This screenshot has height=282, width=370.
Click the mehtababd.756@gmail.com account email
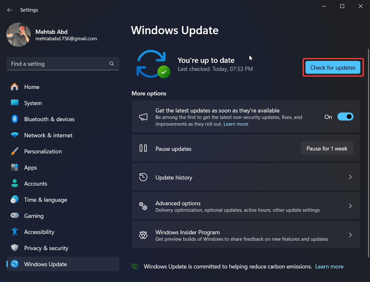click(66, 38)
